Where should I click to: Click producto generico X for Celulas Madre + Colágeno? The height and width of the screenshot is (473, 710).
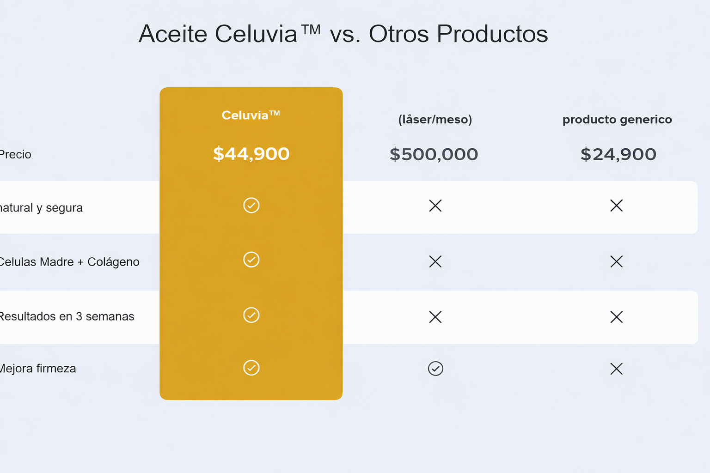(x=617, y=261)
